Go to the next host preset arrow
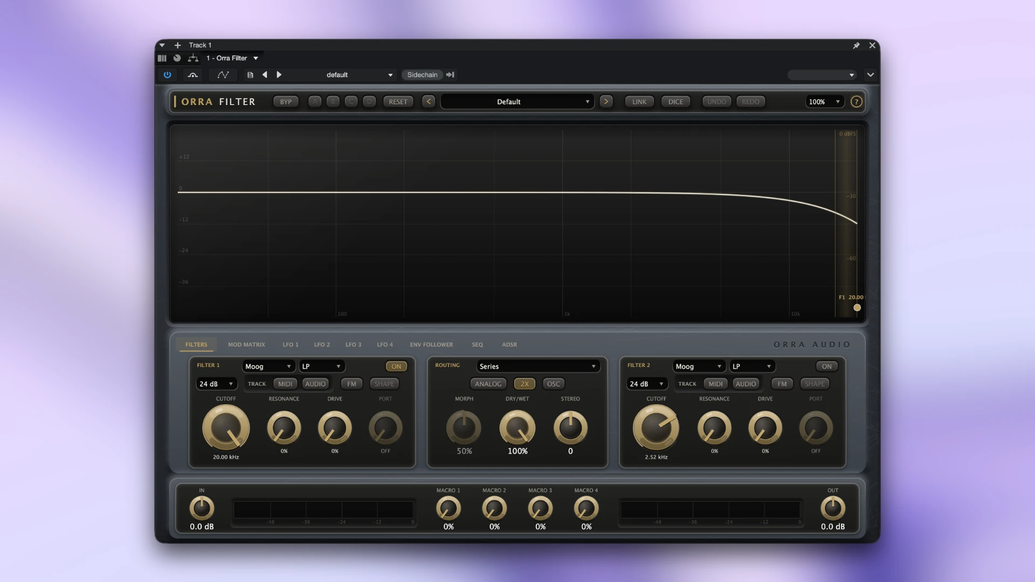Screen dimensions: 1035x582 click(x=279, y=75)
